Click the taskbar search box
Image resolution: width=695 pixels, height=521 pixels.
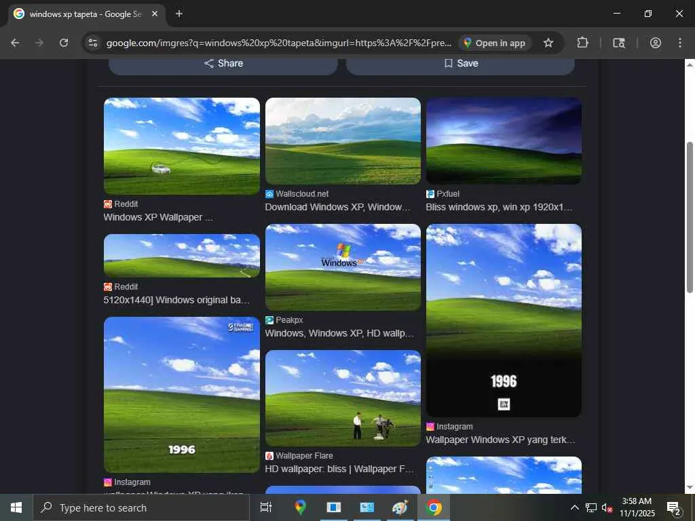pos(141,507)
